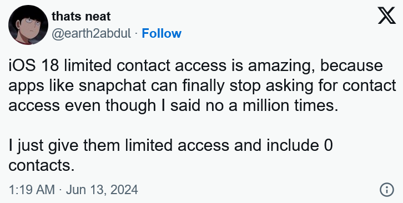Click the phrase apps like in the tweet
The width and height of the screenshot is (403, 203).
41,87
